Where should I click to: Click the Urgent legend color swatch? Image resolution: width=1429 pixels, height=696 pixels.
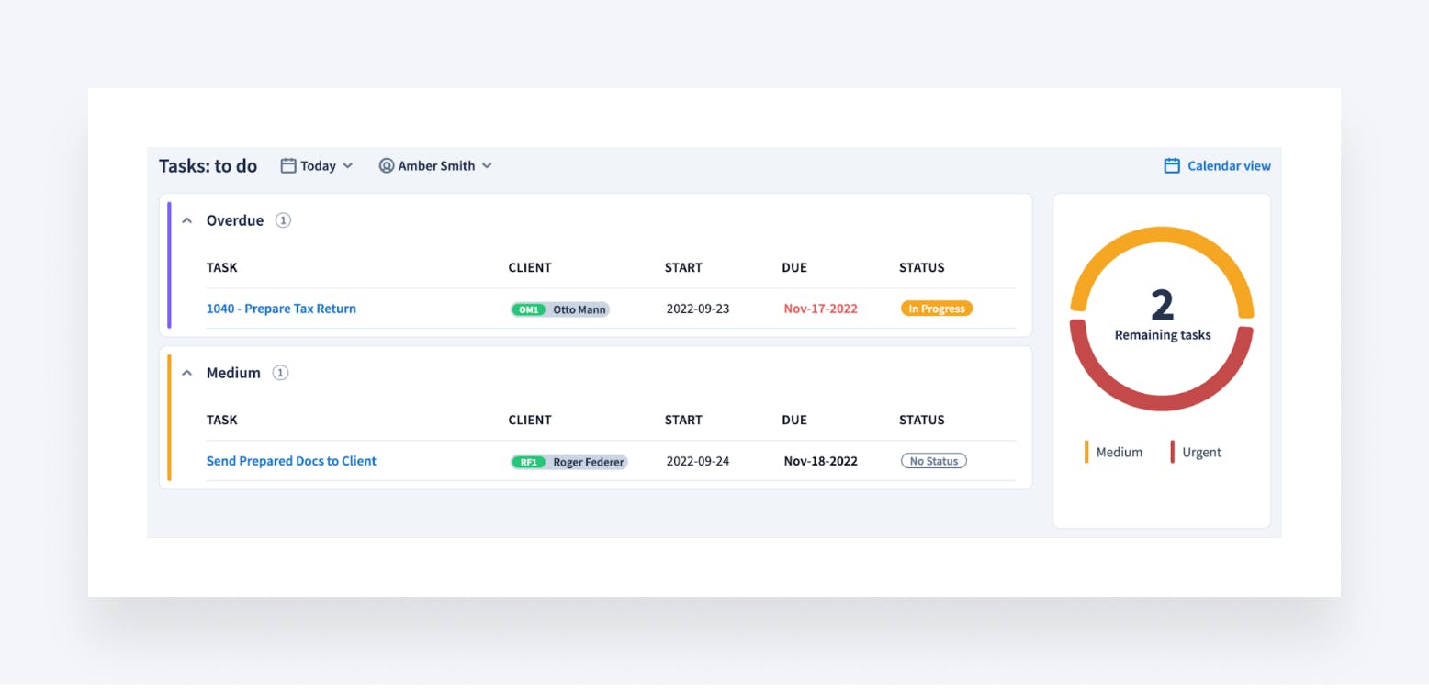point(1172,452)
